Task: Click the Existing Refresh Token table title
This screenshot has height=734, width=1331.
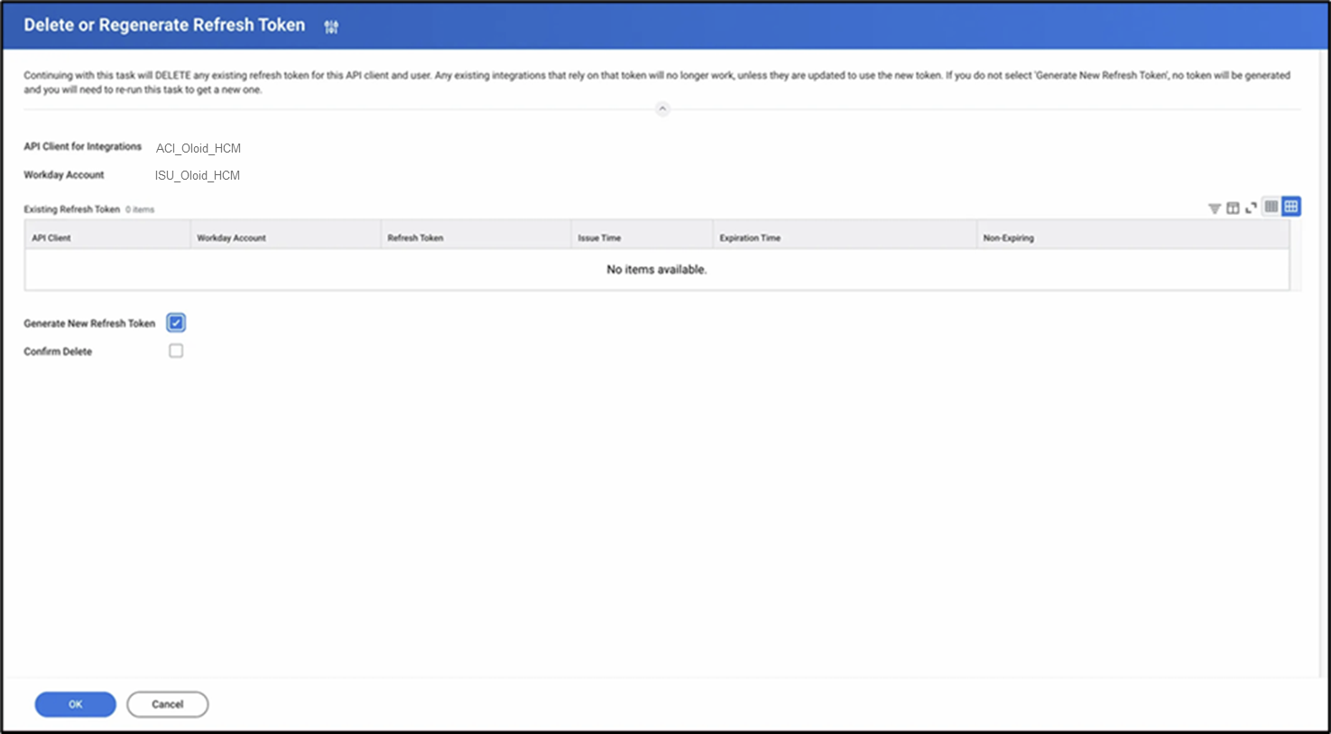Action: pyautogui.click(x=71, y=209)
